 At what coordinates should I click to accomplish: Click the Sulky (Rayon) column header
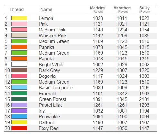coord(145,9)
